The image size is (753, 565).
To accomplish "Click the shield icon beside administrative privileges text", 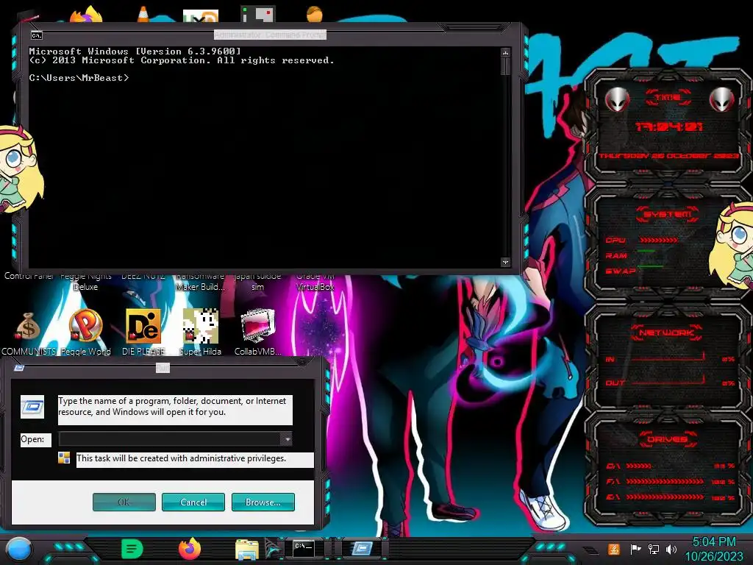I will pyautogui.click(x=64, y=458).
